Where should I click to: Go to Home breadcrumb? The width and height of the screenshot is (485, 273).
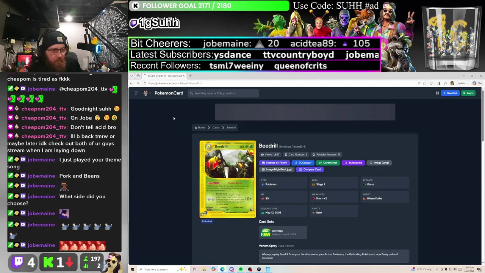200,128
